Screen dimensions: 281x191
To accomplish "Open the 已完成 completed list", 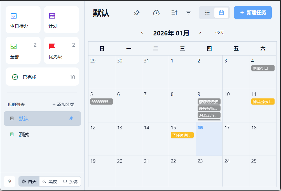I will (x=42, y=77).
